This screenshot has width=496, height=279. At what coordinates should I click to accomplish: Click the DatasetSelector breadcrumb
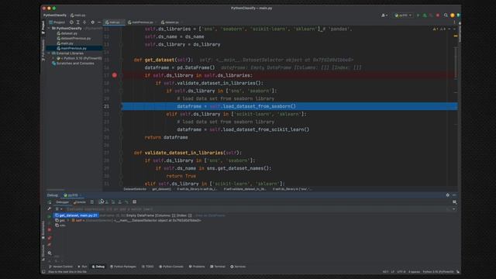135,189
